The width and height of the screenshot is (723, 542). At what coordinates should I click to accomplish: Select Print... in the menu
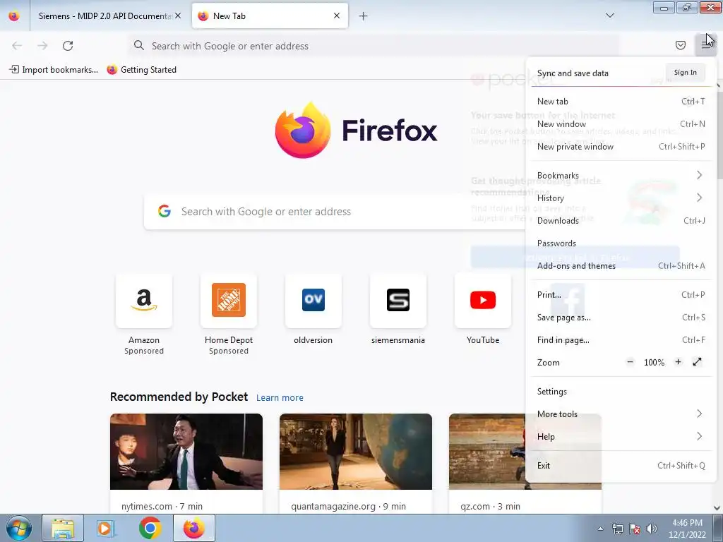pyautogui.click(x=621, y=294)
